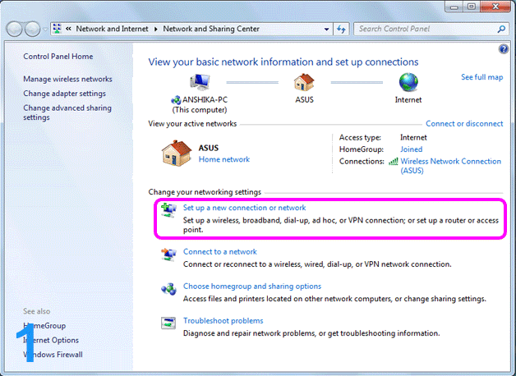Open Set up a new connection or network

tap(245, 208)
